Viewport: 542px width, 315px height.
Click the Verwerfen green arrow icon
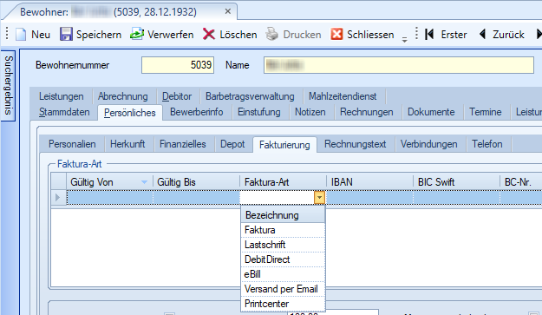[x=137, y=34]
